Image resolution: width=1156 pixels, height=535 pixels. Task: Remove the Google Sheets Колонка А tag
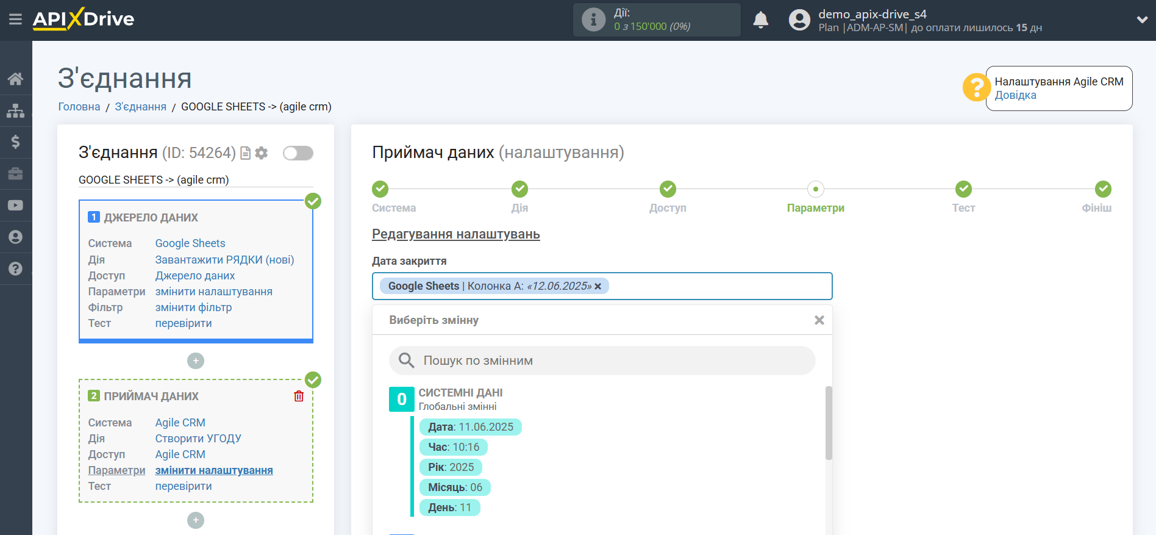click(x=598, y=286)
